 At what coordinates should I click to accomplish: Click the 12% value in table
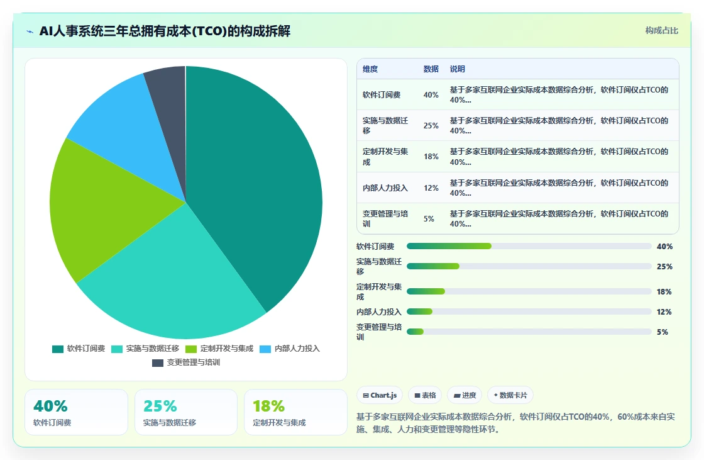click(x=431, y=188)
